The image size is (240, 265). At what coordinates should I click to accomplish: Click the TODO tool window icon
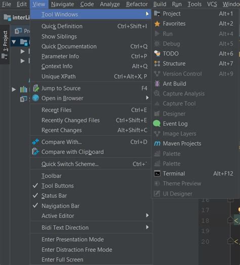pos(157,54)
